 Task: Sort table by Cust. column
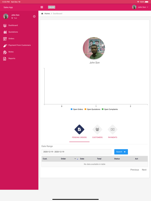[45, 159]
